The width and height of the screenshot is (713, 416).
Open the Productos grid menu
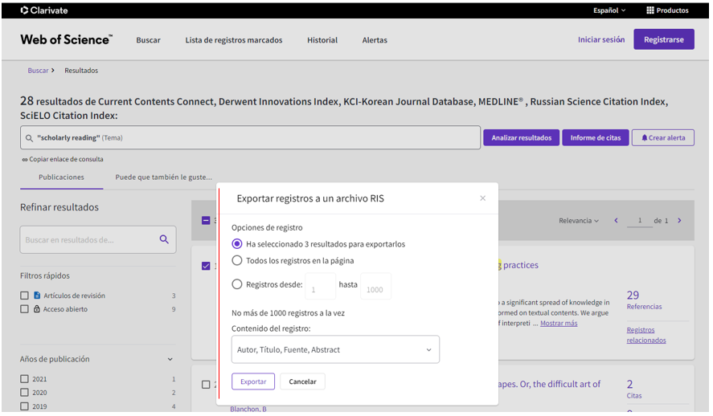667,10
